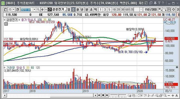Click the first title bar window layout icon
Viewport: 180px width, 99px height.
[x=146, y=3]
